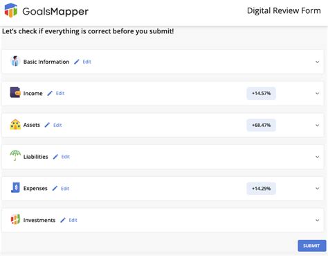
Task: Open the Edit link for Income
Action: tap(60, 94)
